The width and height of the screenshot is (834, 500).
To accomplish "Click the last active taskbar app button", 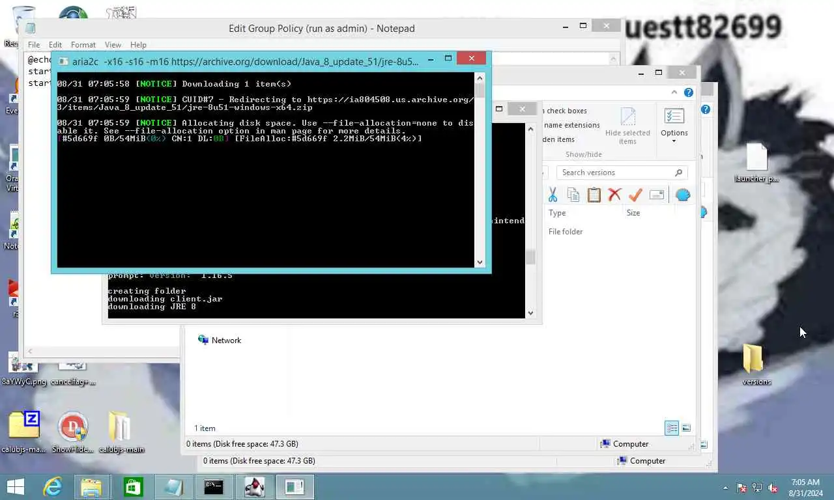I will pyautogui.click(x=295, y=487).
